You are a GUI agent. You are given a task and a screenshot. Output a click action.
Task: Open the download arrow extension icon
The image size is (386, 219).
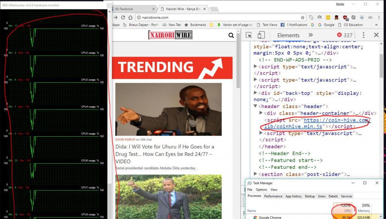click(x=362, y=17)
